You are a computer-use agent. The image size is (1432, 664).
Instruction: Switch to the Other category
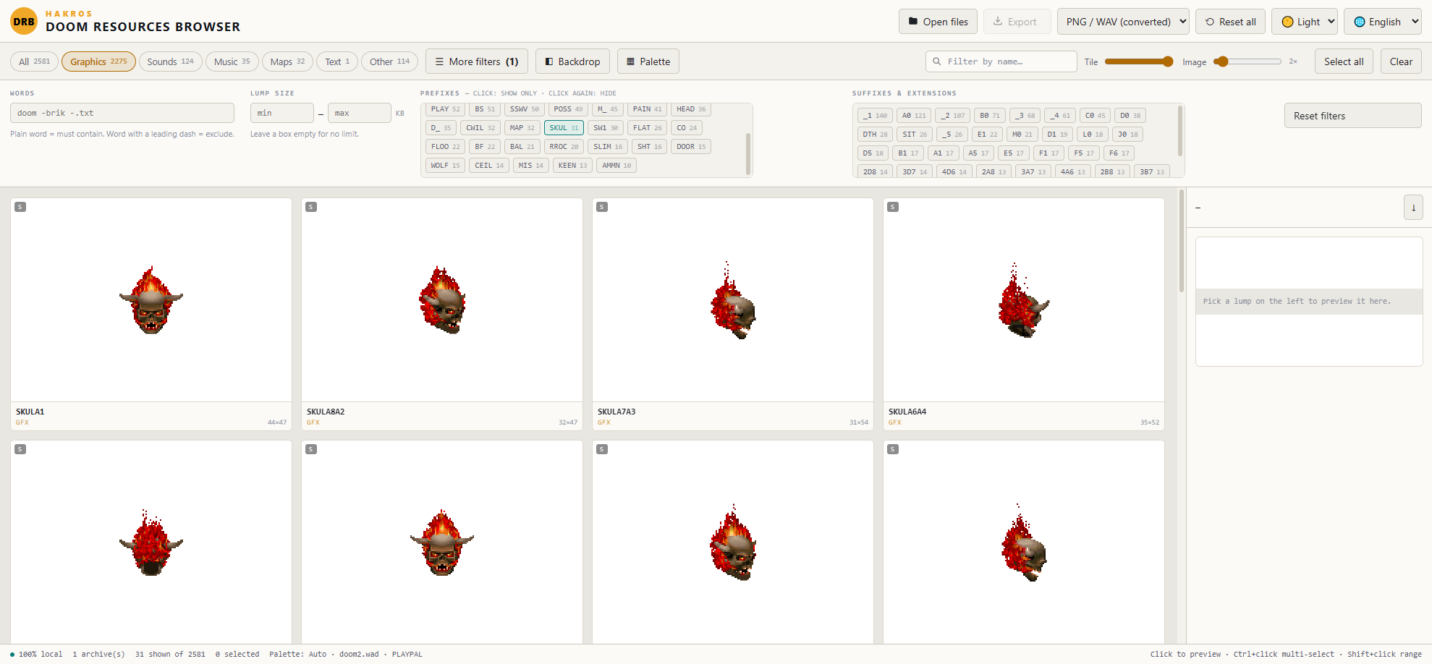389,61
